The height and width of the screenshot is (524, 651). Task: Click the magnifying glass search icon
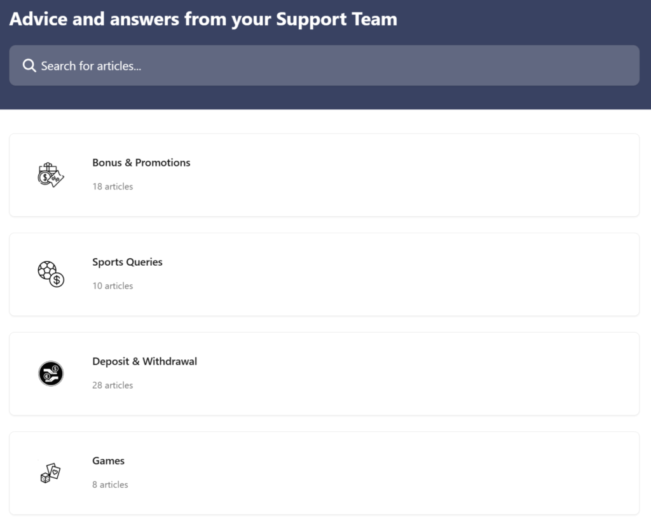point(29,65)
